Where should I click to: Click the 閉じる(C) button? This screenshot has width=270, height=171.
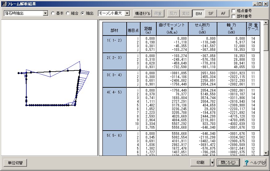click(x=228, y=163)
